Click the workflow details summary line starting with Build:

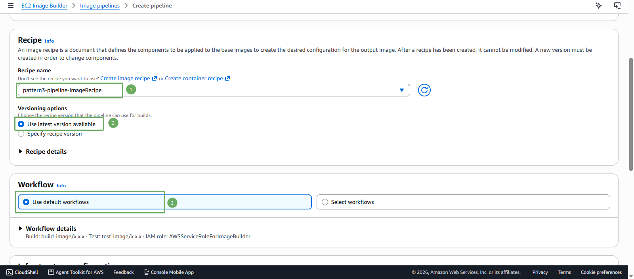tap(138, 237)
